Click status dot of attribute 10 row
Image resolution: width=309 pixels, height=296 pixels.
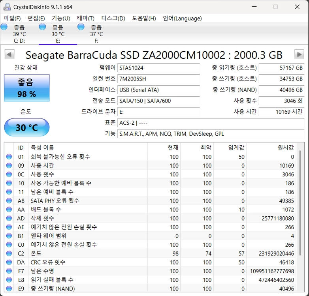pos(9,183)
